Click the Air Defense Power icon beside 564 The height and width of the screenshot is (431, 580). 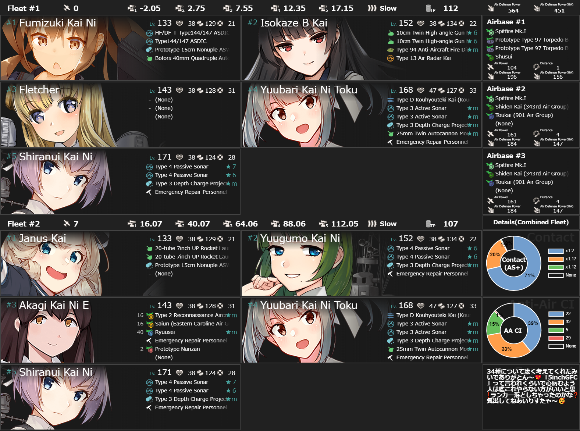[491, 8]
